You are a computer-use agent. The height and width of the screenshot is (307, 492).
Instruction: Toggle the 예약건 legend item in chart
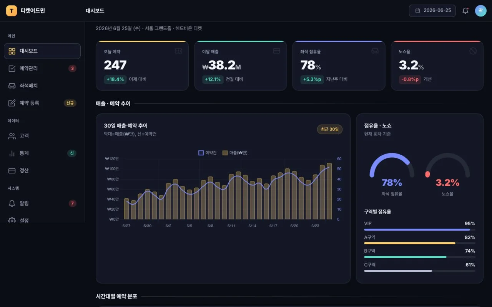[x=208, y=153]
